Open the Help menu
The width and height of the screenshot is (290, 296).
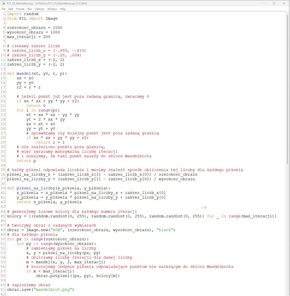click(x=63, y=9)
